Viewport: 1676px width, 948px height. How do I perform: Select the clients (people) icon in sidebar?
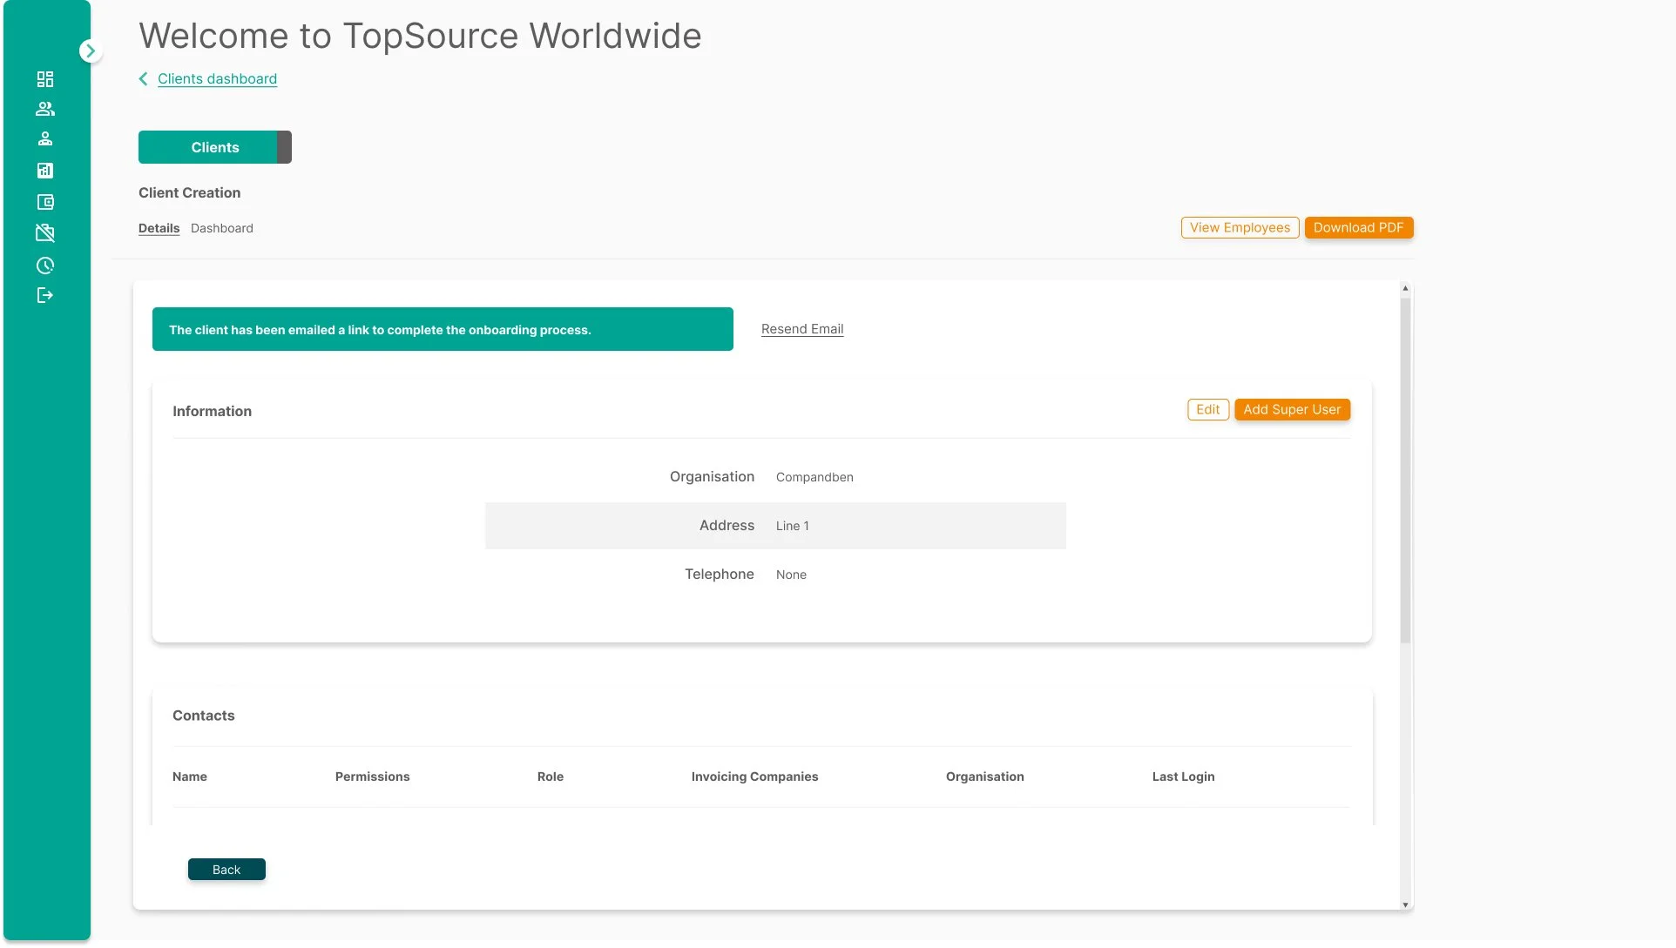pyautogui.click(x=45, y=109)
